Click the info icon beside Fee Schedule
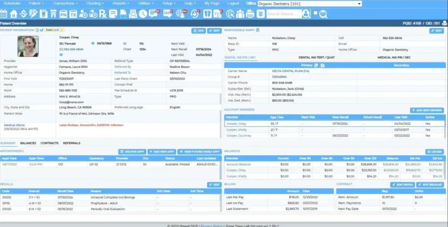The image size is (448, 227). coord(136,91)
